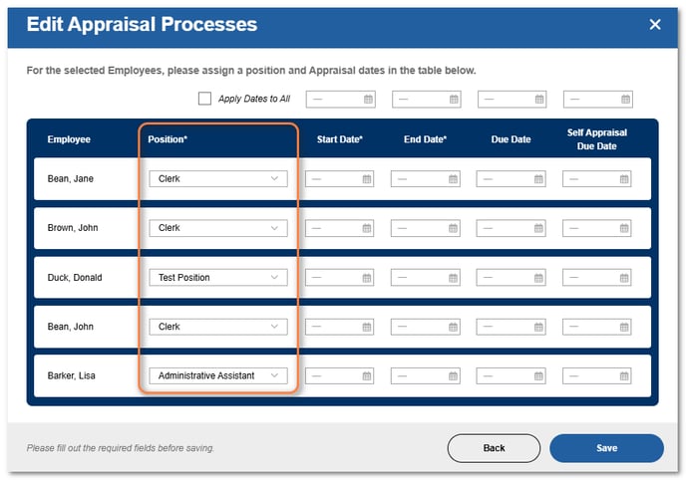Open calendar for Bean, Jane End Date
The width and height of the screenshot is (686, 480).
tap(453, 179)
